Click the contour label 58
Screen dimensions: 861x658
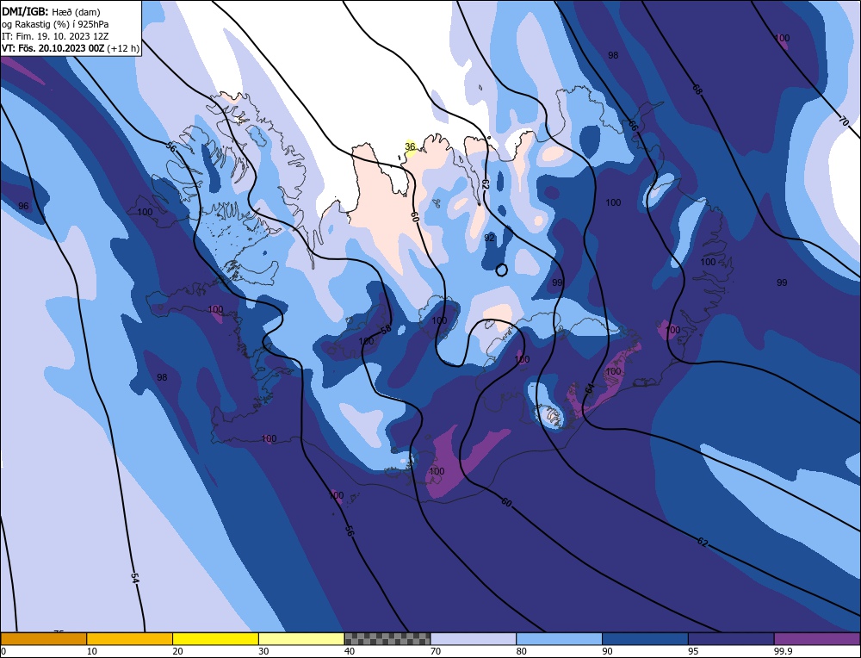[386, 330]
